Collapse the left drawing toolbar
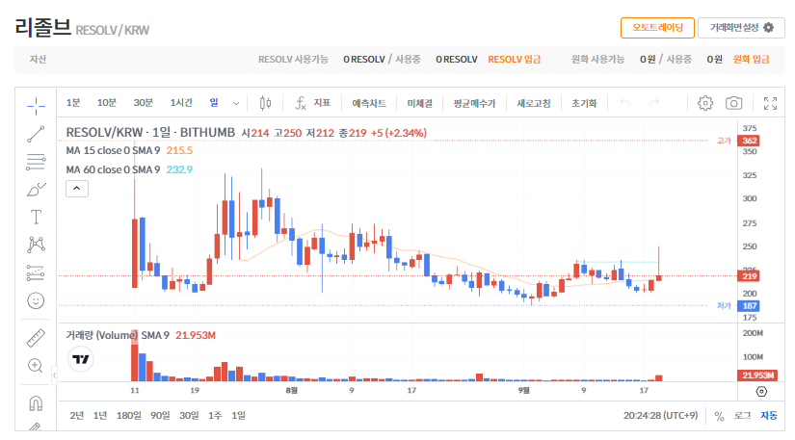This screenshot has width=795, height=440. 54,375
